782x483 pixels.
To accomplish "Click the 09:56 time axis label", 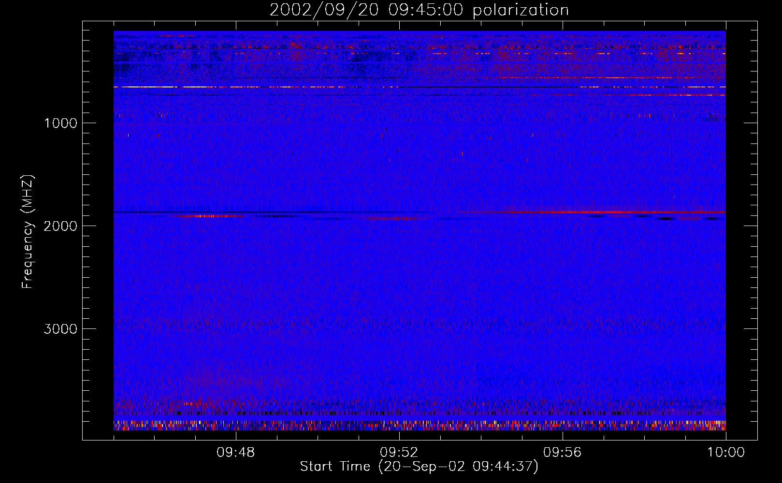I will [563, 453].
